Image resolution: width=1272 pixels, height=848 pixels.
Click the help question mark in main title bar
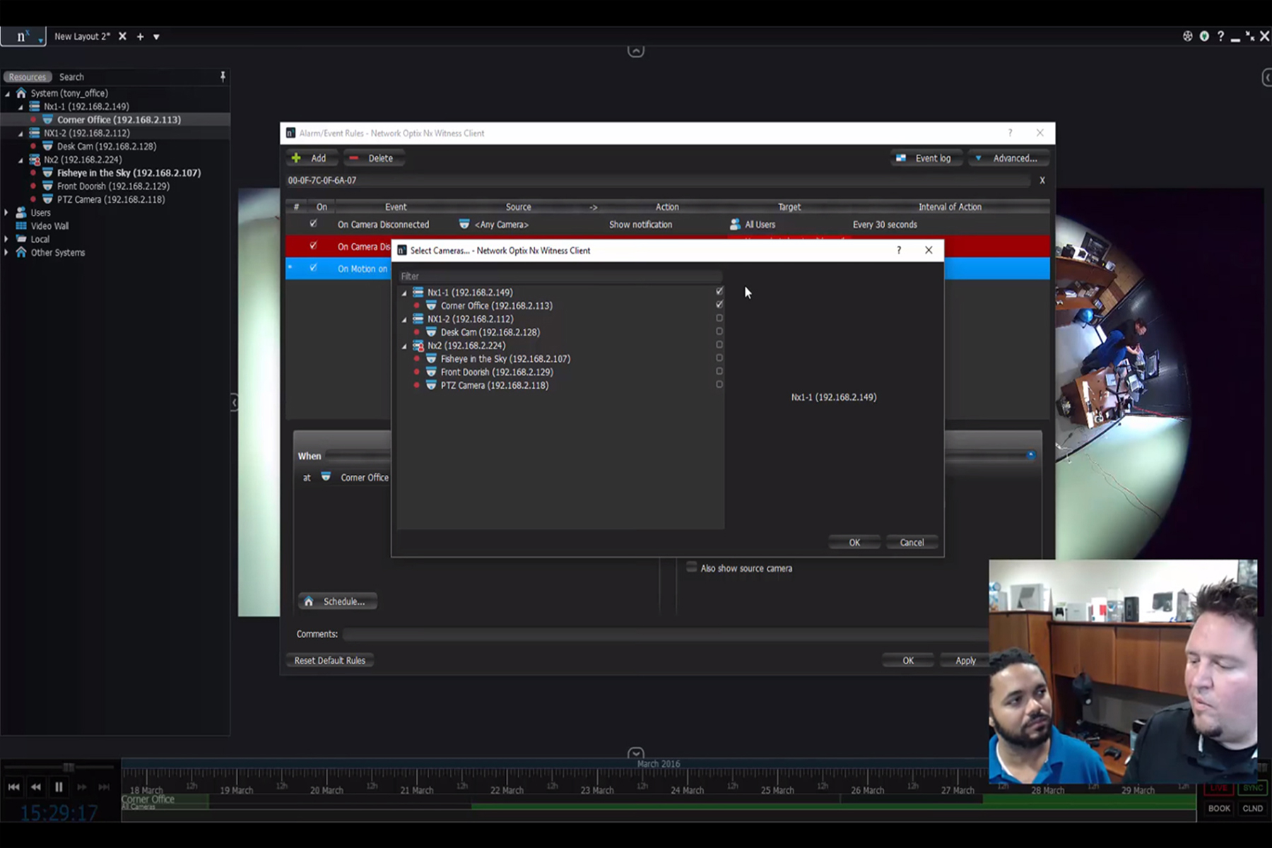click(1220, 36)
